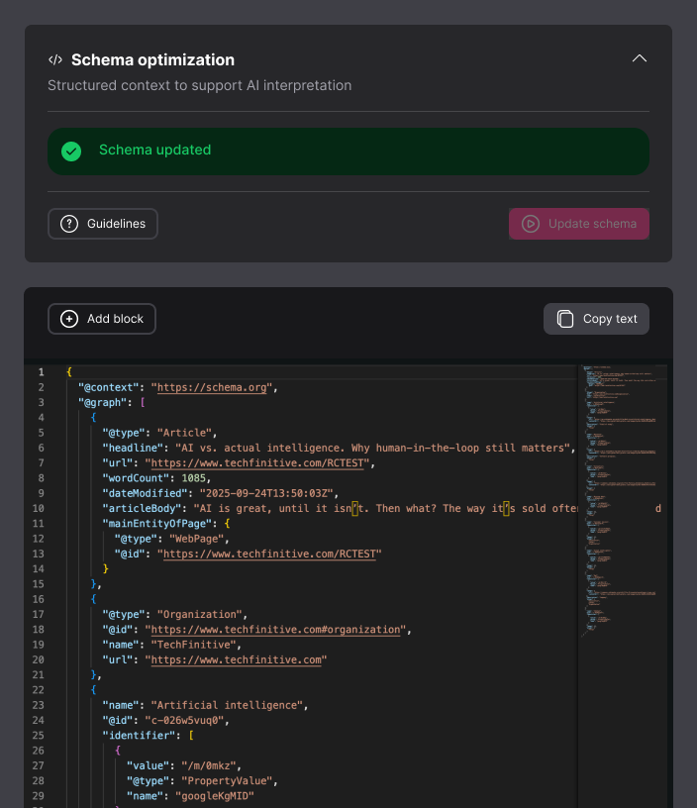Open the techfinitive.com/RCTEST url link on line 7
The width and height of the screenshot is (697, 808).
tap(257, 463)
